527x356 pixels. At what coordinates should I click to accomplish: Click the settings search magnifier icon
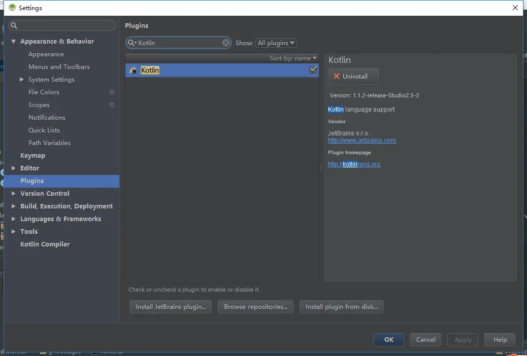coord(14,25)
